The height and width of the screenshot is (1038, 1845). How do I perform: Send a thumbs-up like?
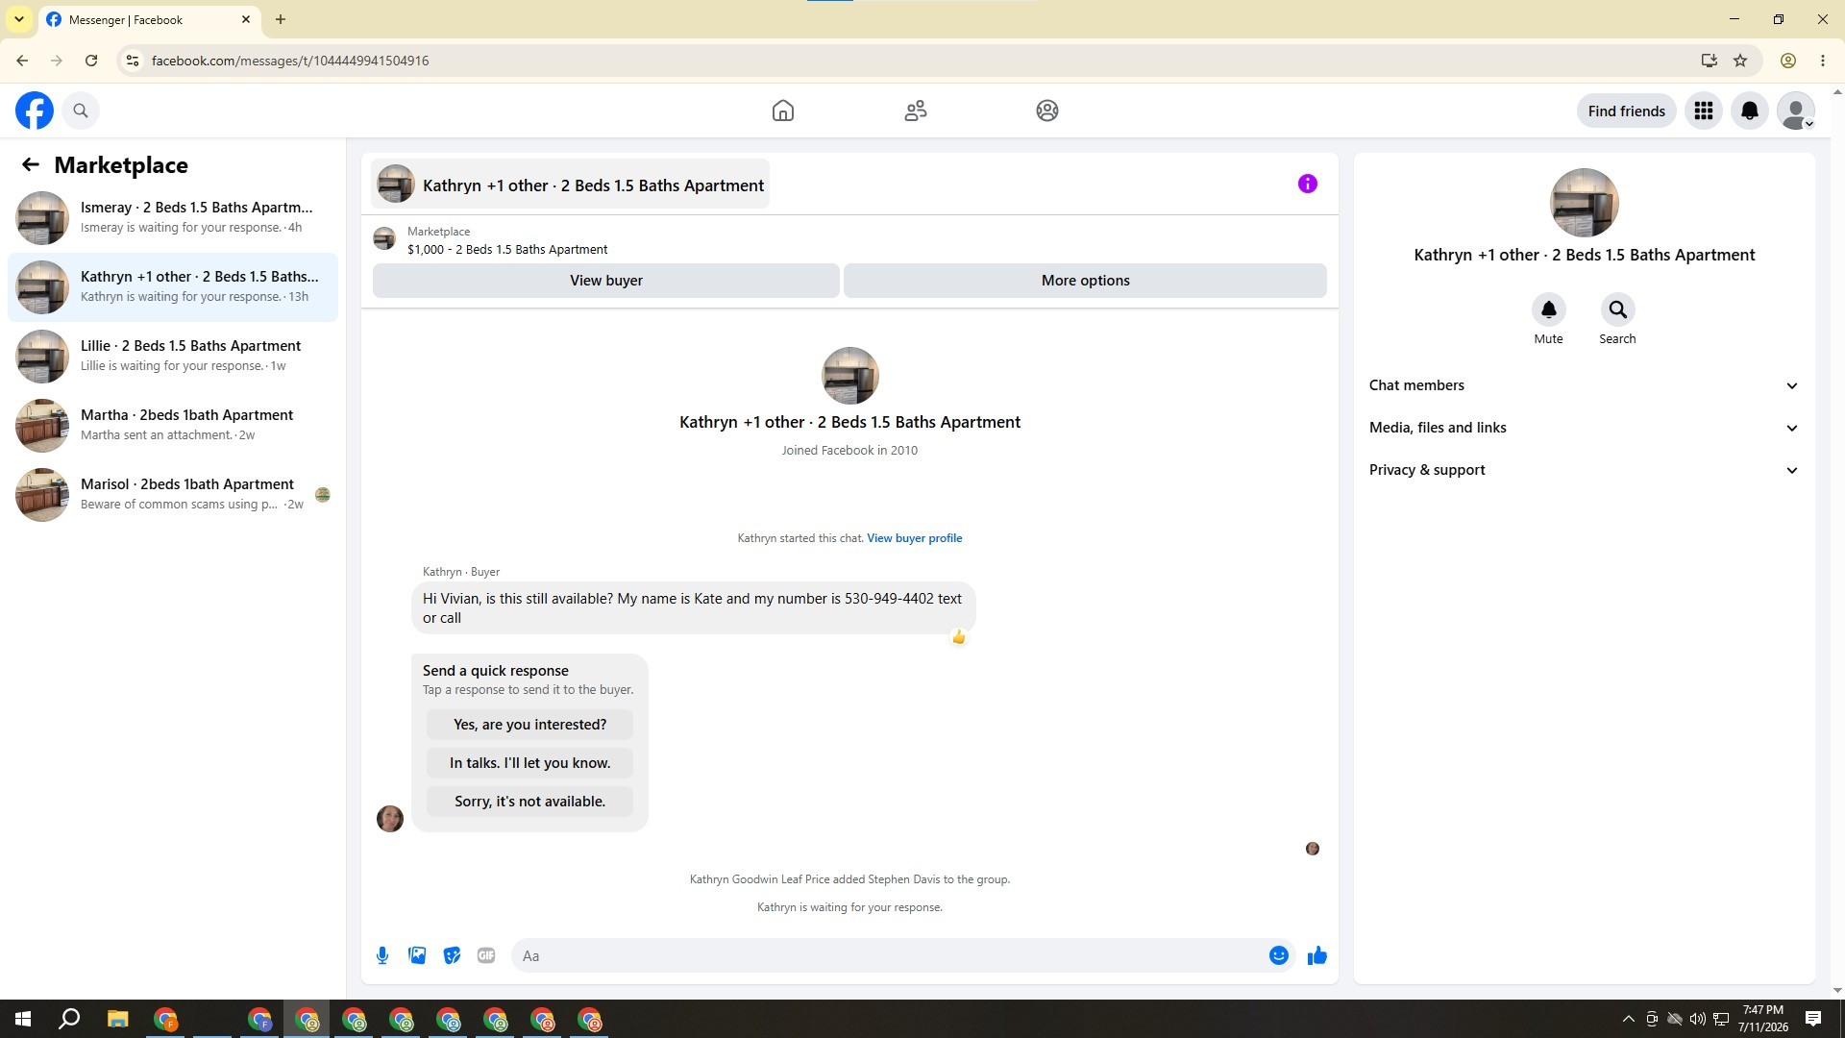tap(1317, 955)
